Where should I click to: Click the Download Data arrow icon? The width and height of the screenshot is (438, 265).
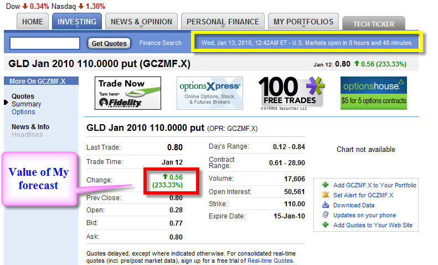326,205
